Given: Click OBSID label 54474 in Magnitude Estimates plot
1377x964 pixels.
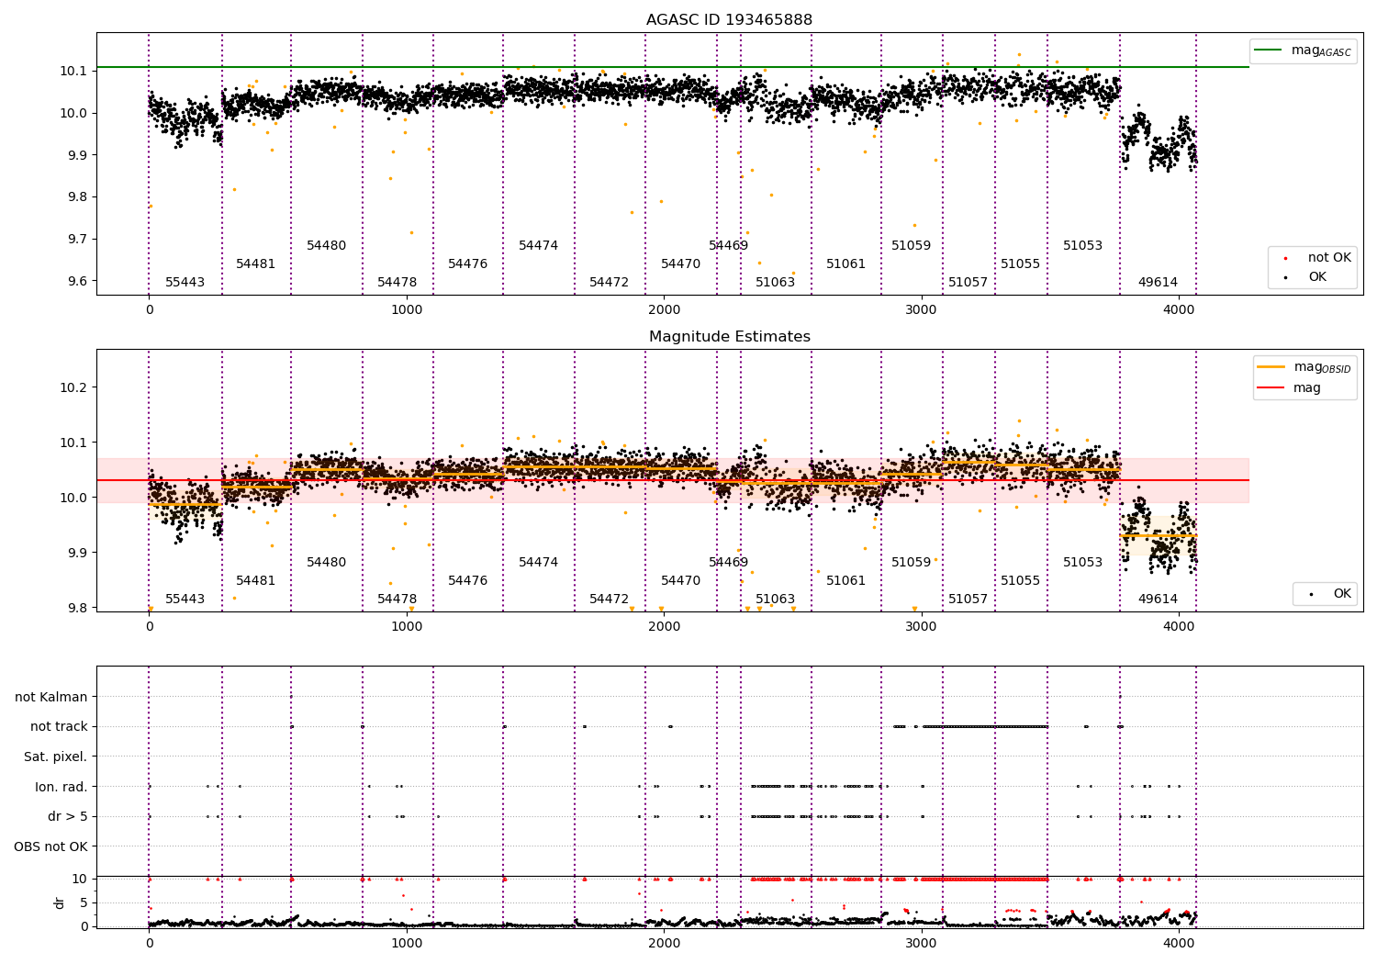Looking at the screenshot, I should [539, 563].
